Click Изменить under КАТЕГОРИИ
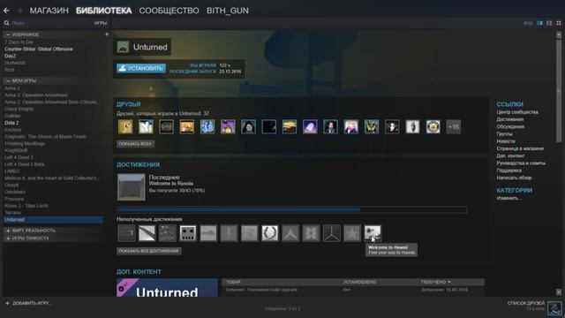 [508, 198]
